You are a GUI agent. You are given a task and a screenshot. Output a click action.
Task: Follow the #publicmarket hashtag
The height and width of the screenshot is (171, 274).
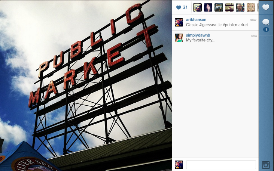[x=235, y=25]
